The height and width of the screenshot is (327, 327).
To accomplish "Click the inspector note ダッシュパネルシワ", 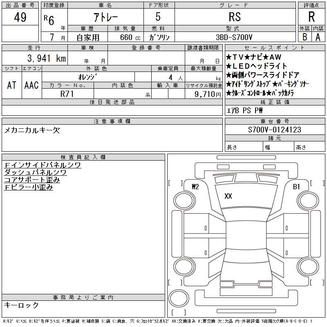I will (x=35, y=172).
